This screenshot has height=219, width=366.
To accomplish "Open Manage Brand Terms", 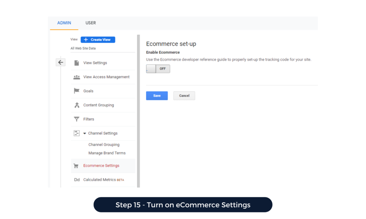I will pos(107,153).
